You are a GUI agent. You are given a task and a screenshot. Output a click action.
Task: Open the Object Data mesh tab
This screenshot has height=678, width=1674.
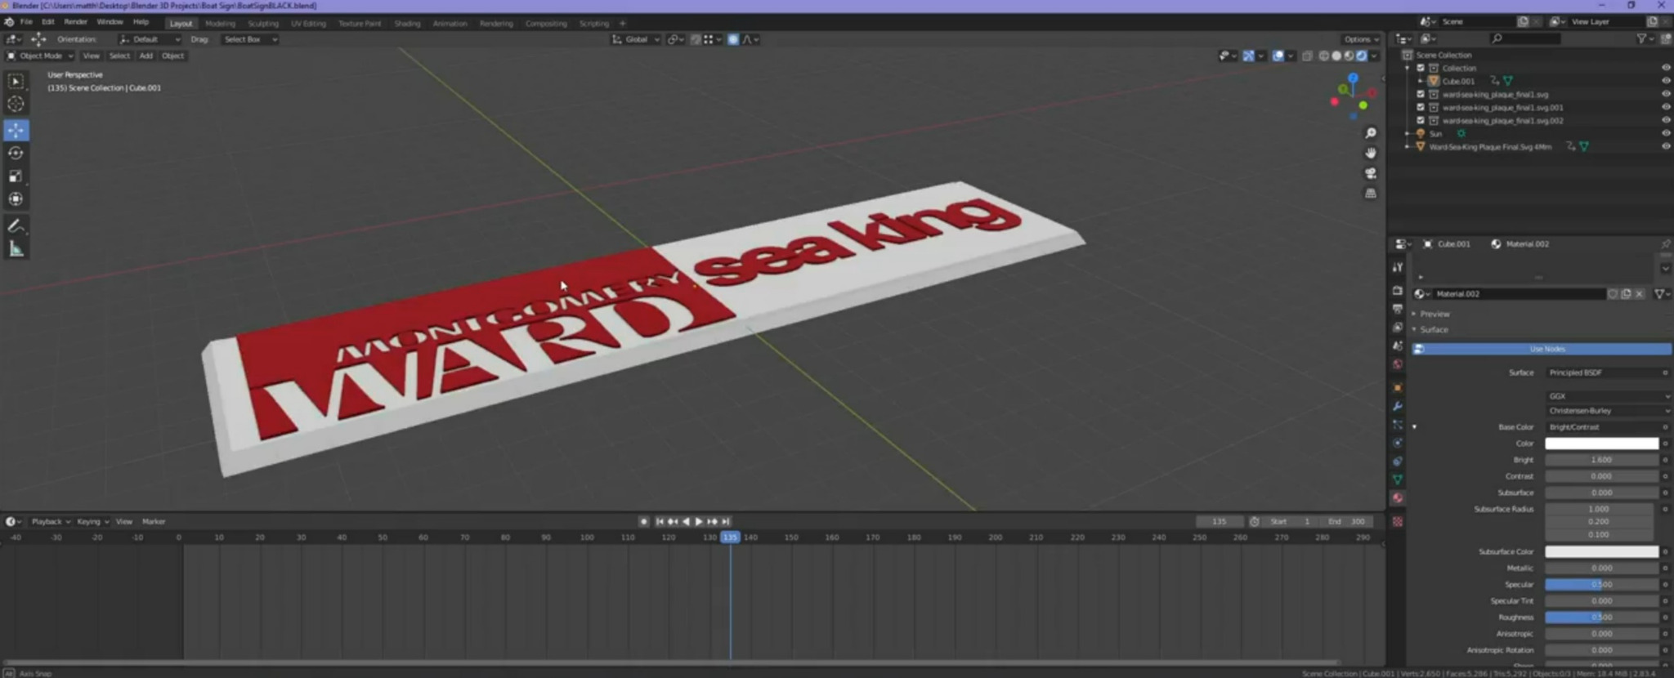click(x=1398, y=480)
